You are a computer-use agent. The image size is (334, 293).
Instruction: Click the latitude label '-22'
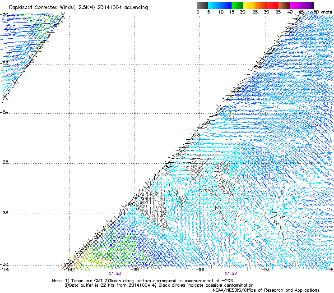[x=4, y=63]
